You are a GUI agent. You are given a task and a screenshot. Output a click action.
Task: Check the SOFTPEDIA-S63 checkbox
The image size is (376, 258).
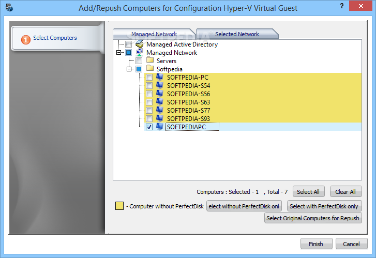pos(149,102)
